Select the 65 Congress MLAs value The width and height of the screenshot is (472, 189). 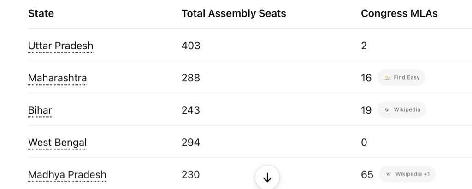[x=367, y=175]
